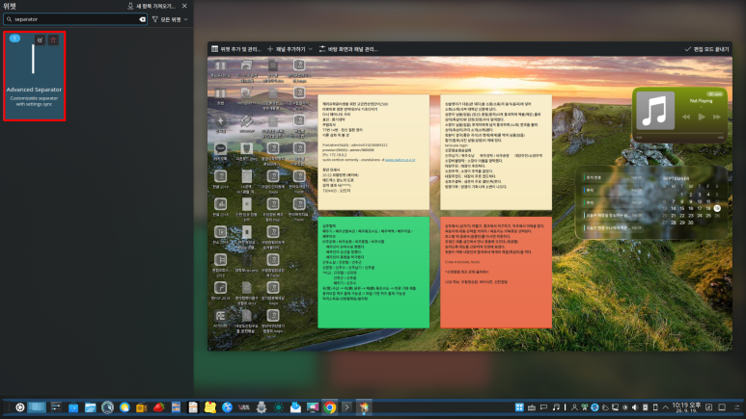
Task: Select the Advanced Separator widget tile
Action: [34, 76]
